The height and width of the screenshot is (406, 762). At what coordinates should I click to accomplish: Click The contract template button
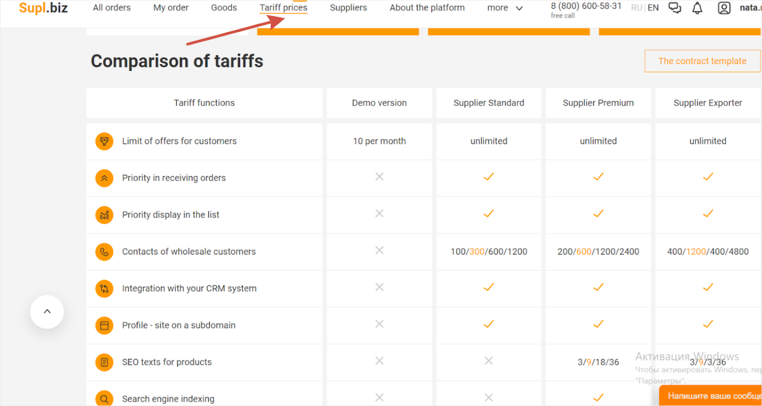702,61
